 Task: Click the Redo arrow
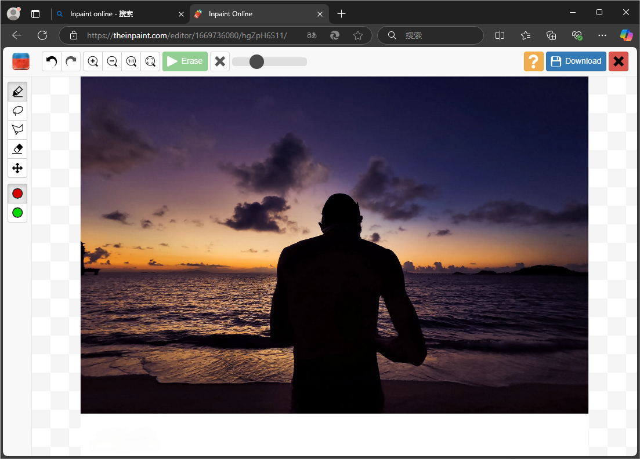(71, 61)
